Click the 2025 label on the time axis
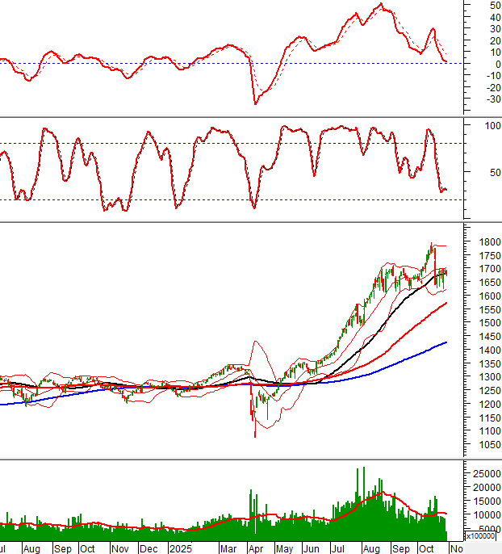Viewport: 502px width, 554px height. coord(179,548)
